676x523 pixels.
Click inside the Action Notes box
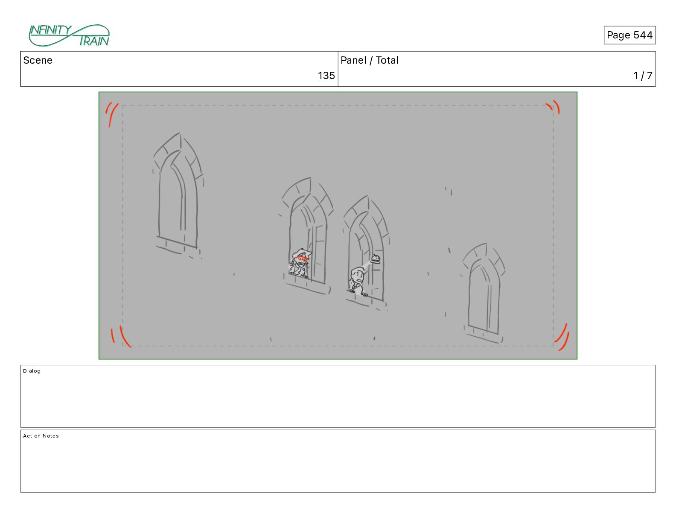tap(338, 461)
